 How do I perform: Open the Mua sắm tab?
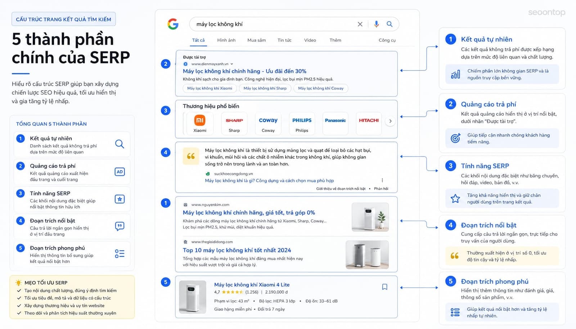point(257,40)
